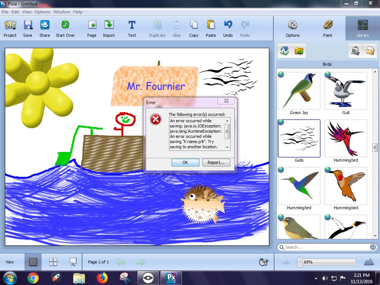Click the Start Over icon
380x285 pixels.
tap(65, 25)
